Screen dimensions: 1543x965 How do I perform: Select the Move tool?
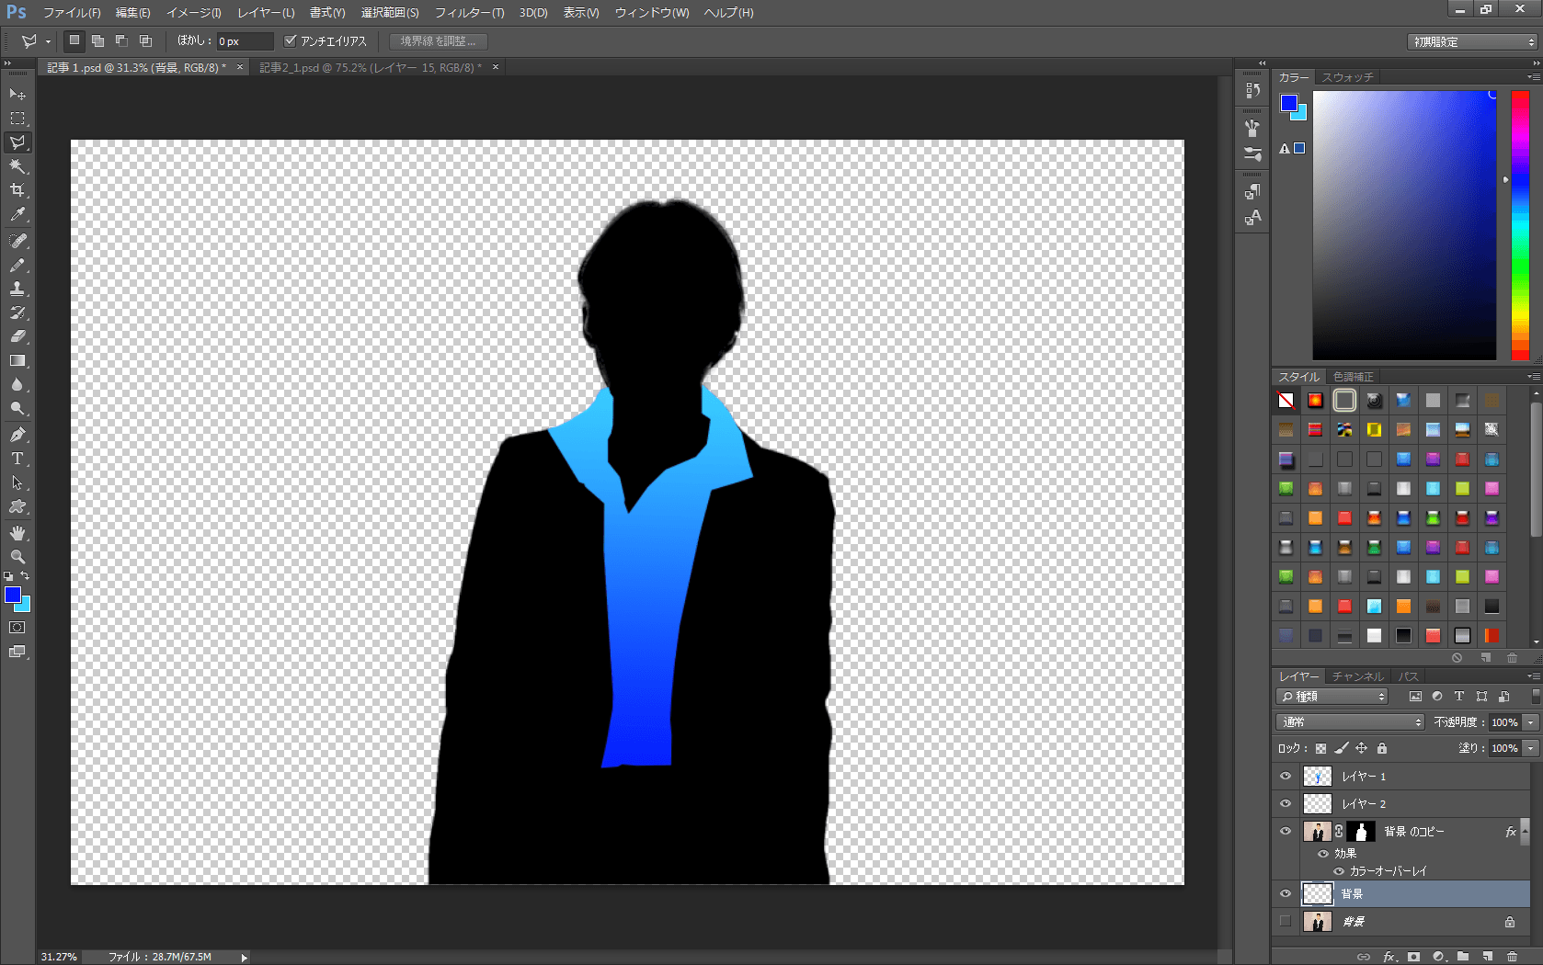coord(17,95)
